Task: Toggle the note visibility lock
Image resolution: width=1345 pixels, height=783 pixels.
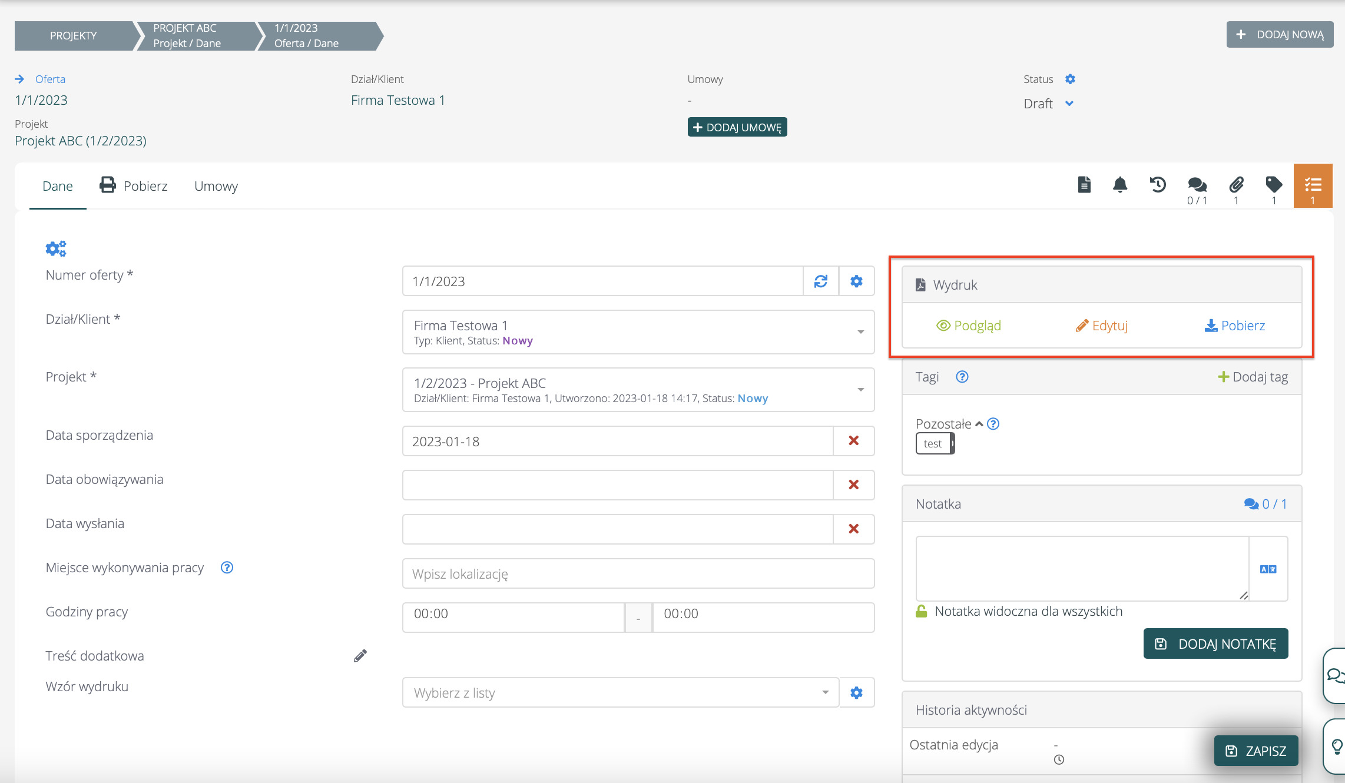Action: pos(922,612)
